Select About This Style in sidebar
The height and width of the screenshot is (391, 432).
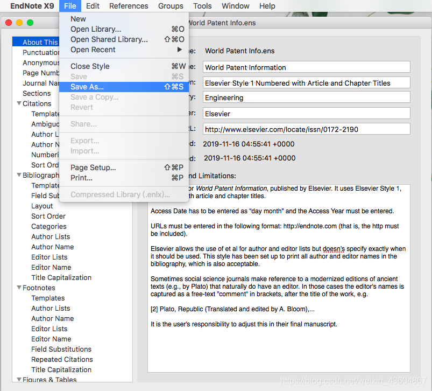pyautogui.click(x=36, y=42)
